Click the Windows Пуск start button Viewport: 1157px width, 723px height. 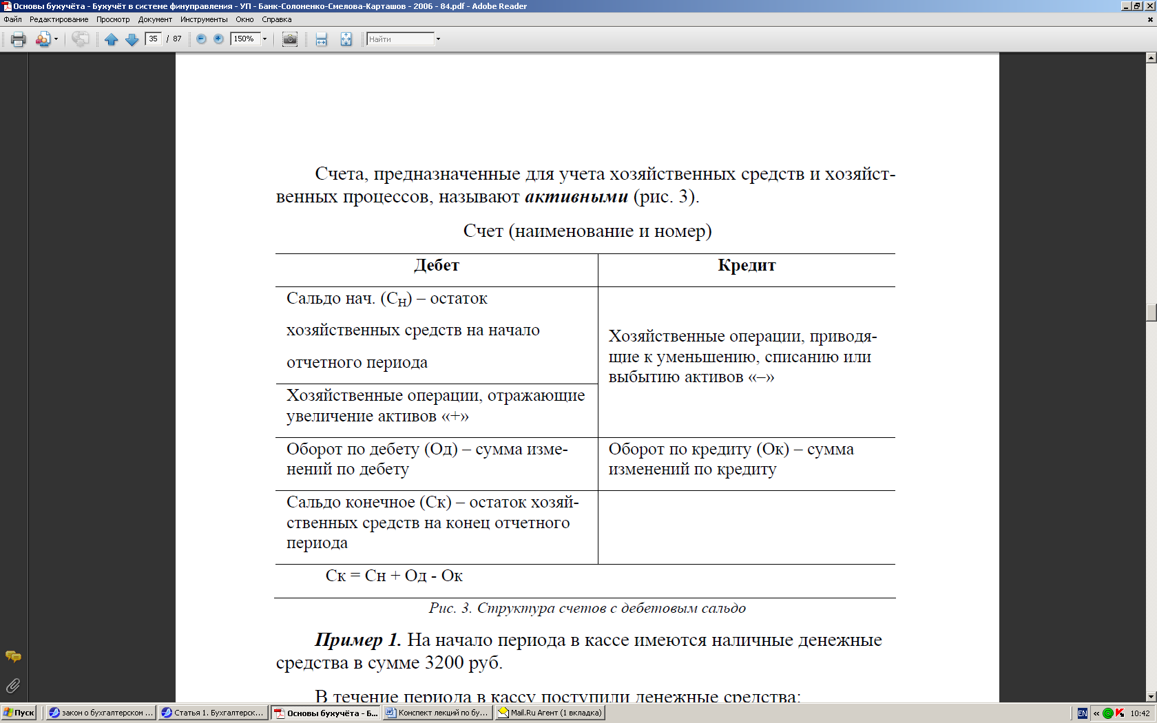pos(19,713)
